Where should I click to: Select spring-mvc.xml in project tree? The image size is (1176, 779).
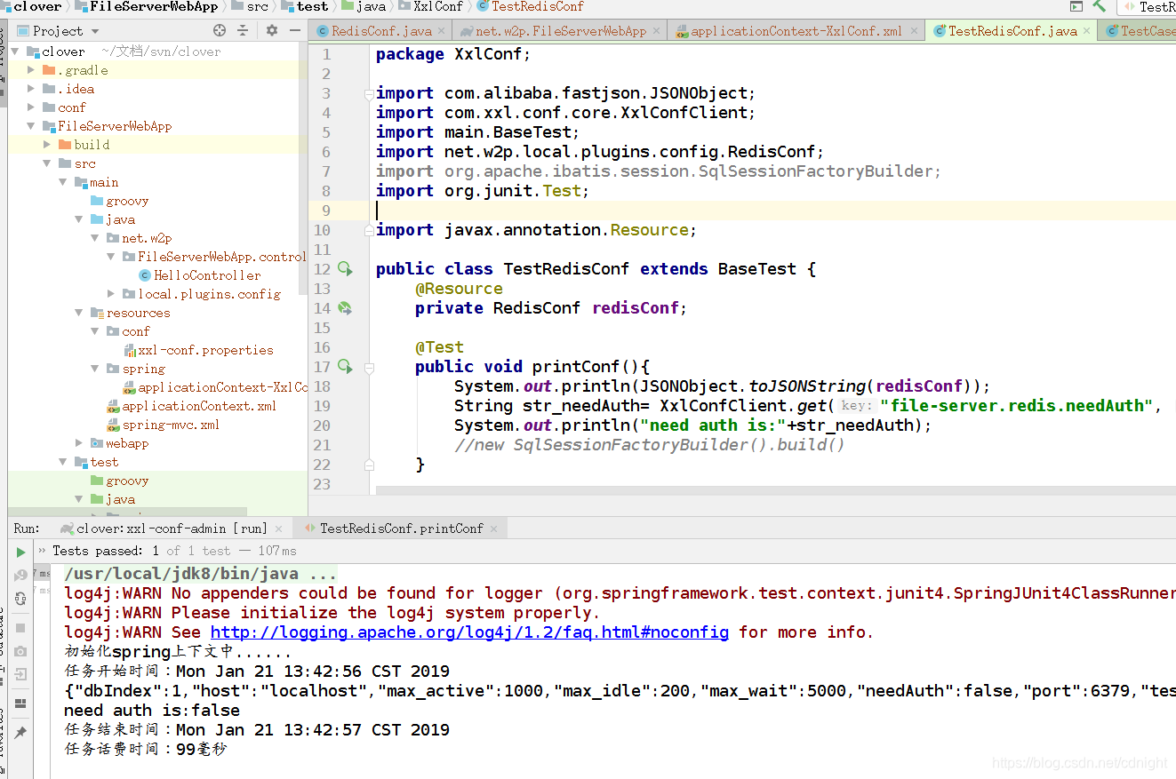(x=164, y=425)
